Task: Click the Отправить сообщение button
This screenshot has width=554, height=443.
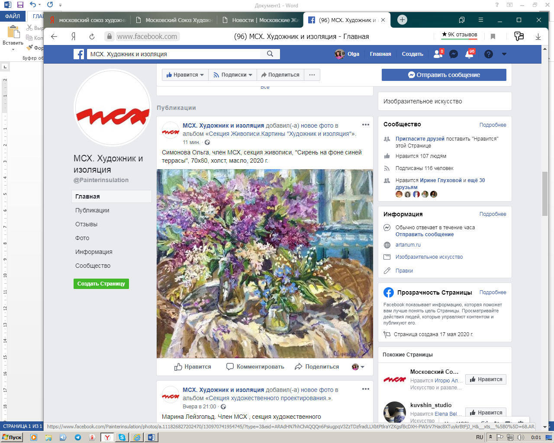Action: point(444,75)
